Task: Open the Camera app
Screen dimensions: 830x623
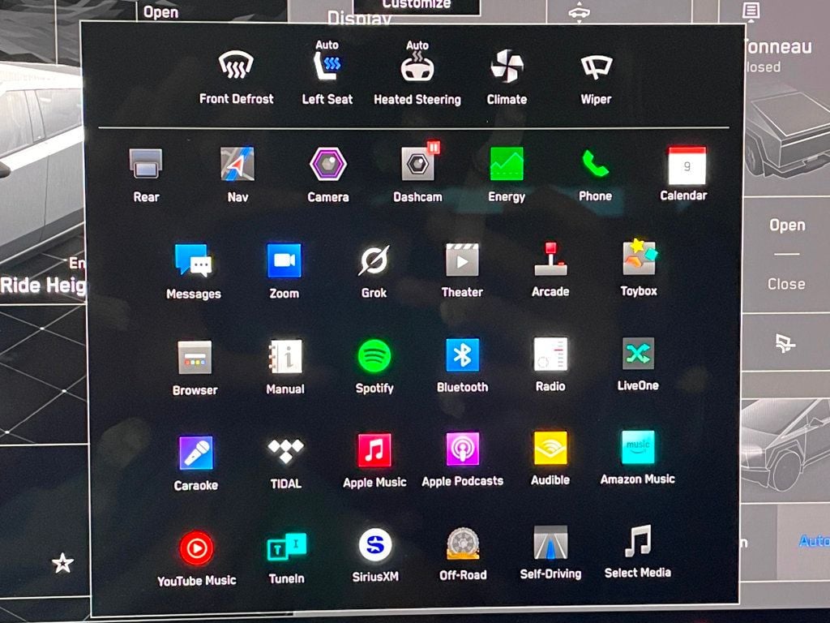Action: tap(328, 175)
